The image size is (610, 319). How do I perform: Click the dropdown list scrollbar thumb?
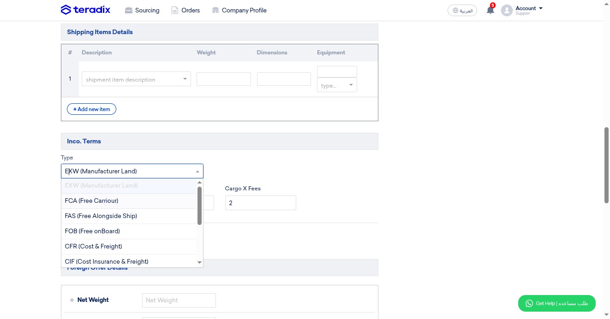[x=199, y=206]
